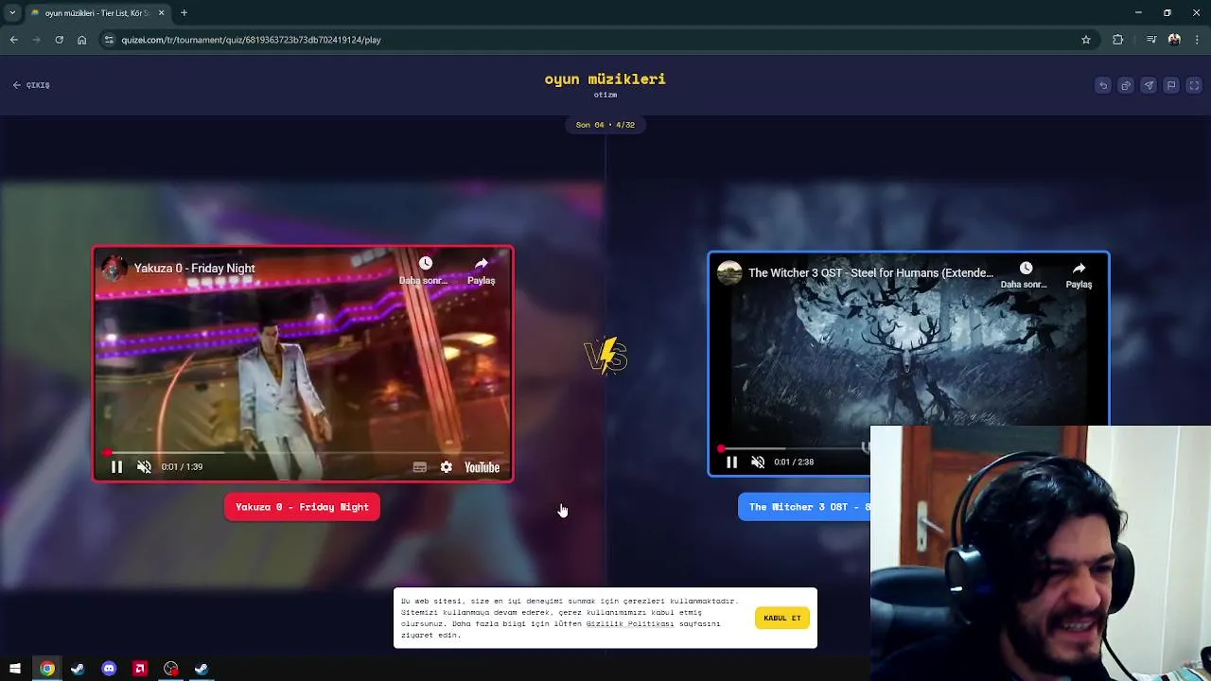Screen dimensions: 1211x681
Task: Close the oyun müzikleri browser tab
Action: point(161,13)
